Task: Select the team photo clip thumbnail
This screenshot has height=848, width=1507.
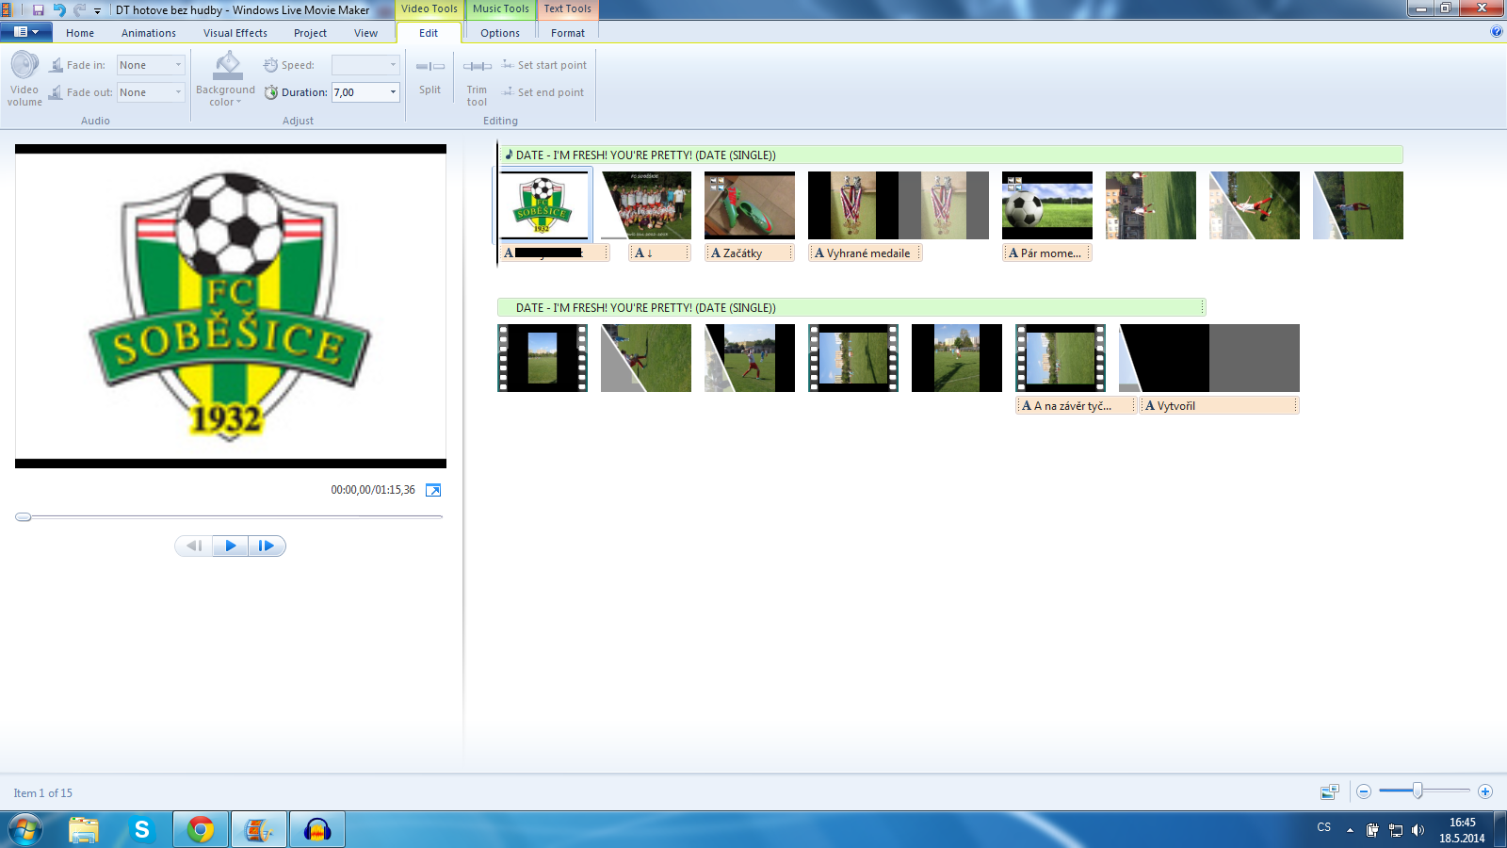Action: [646, 205]
